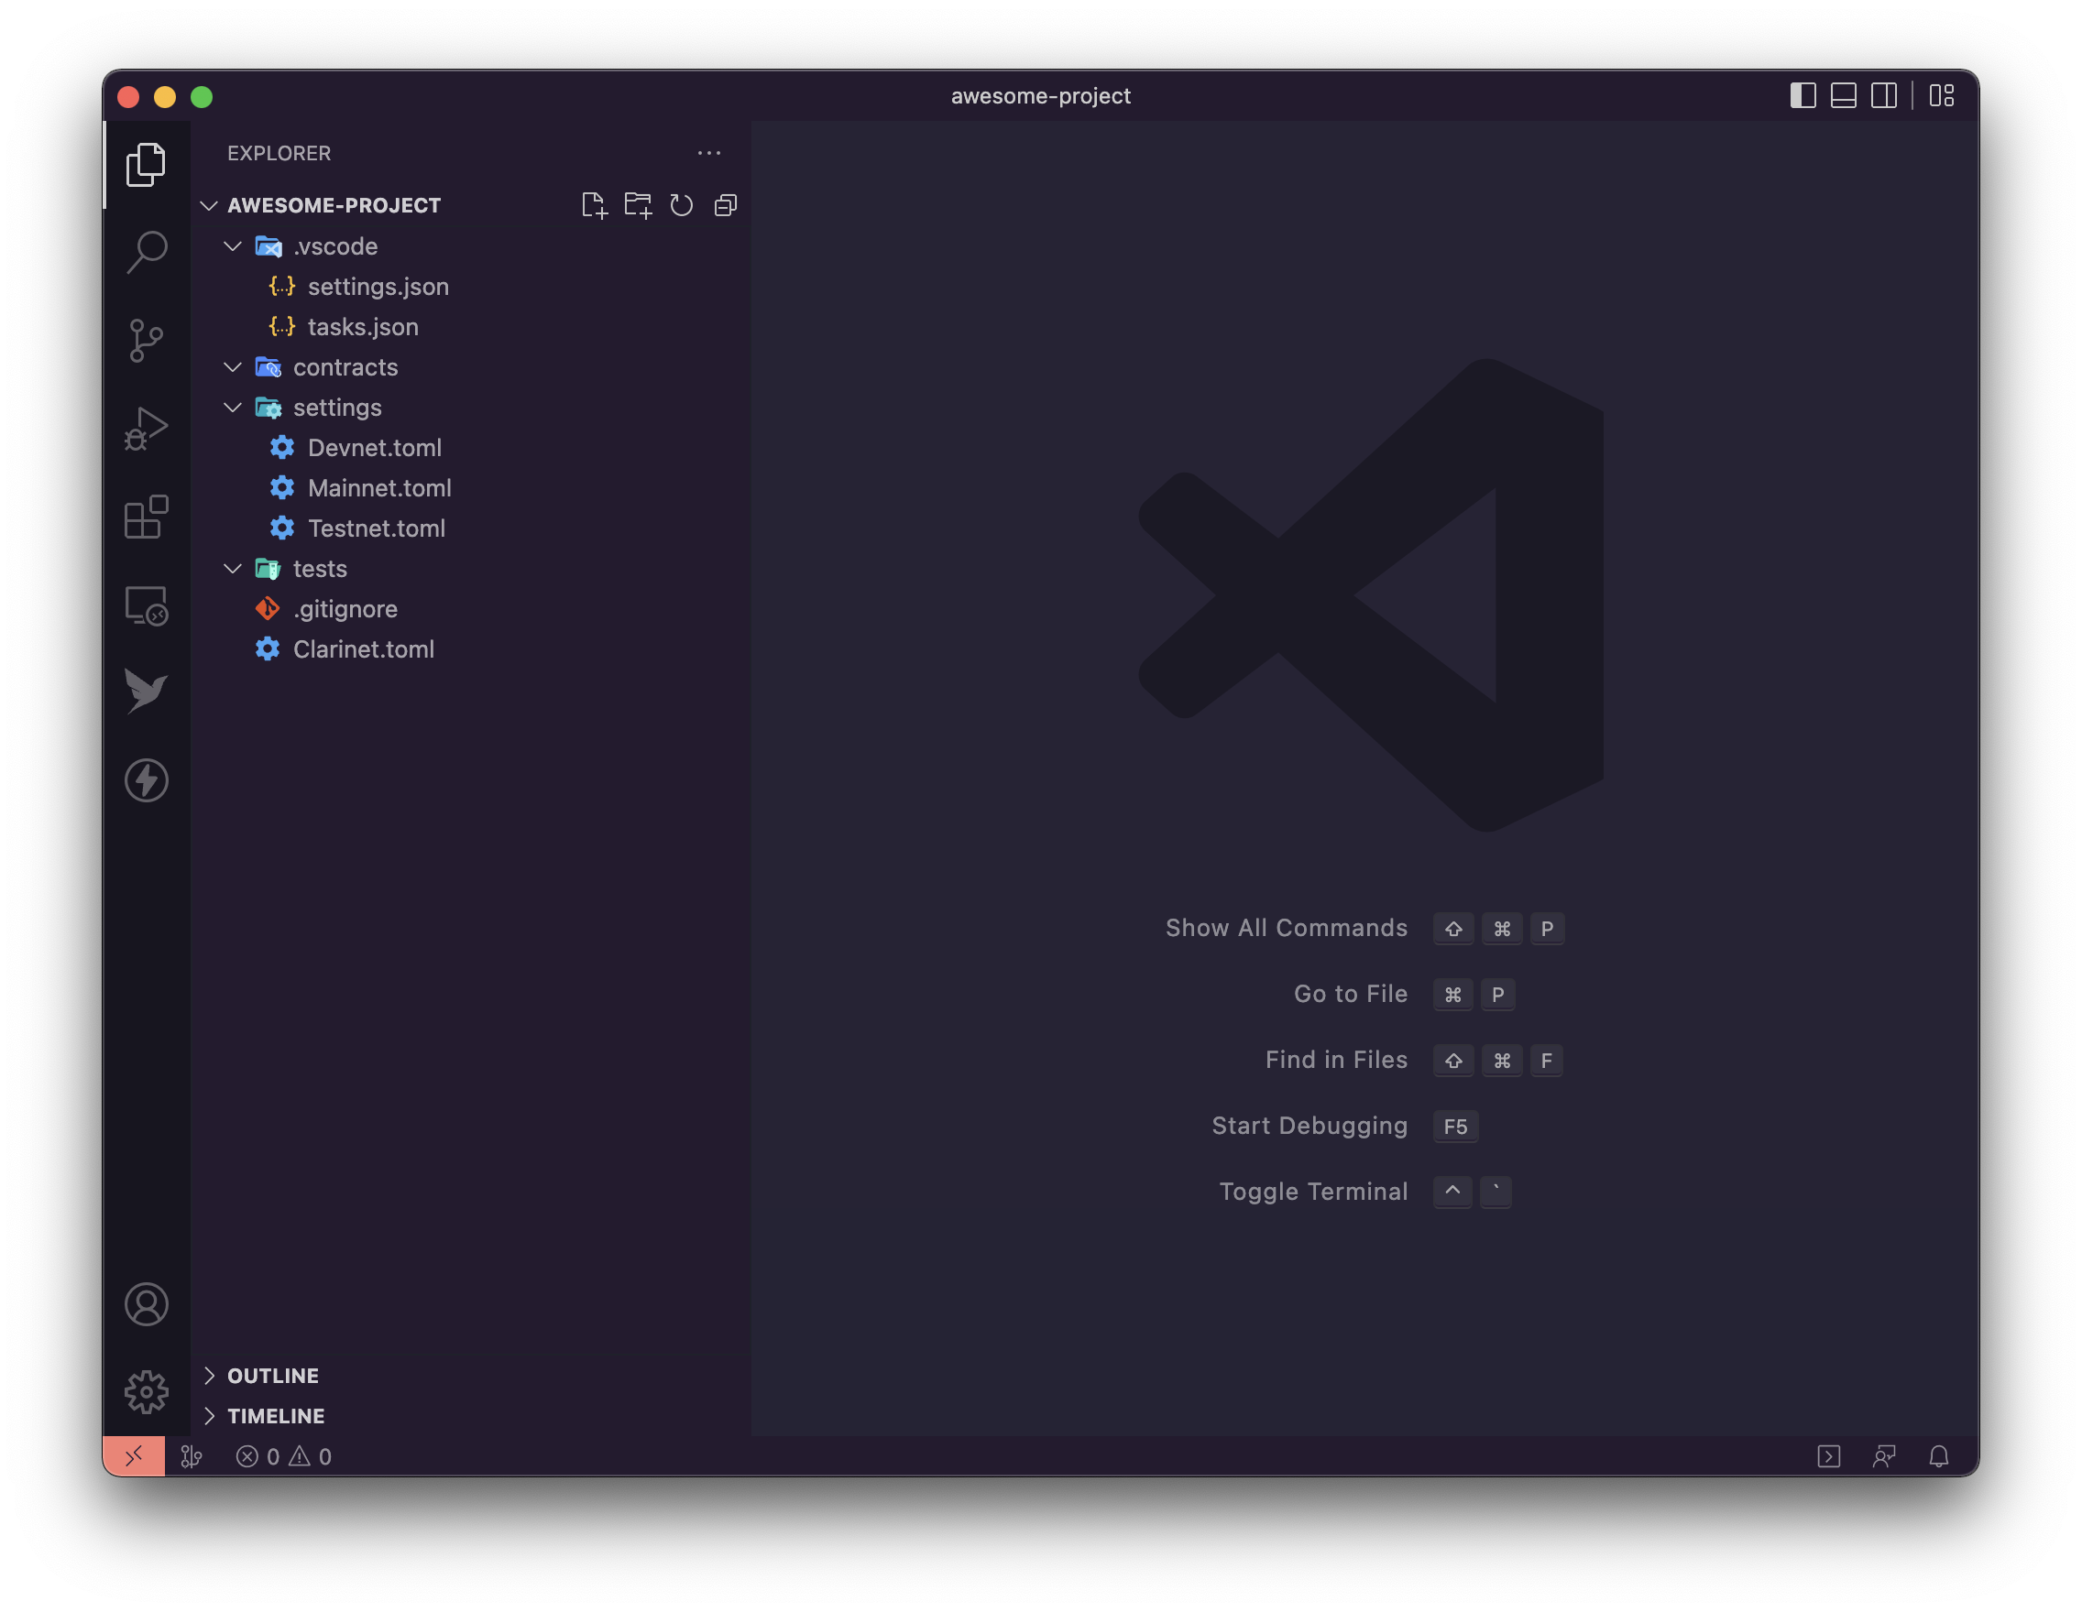Open the Source Control view
The height and width of the screenshot is (1612, 2082).
point(147,340)
